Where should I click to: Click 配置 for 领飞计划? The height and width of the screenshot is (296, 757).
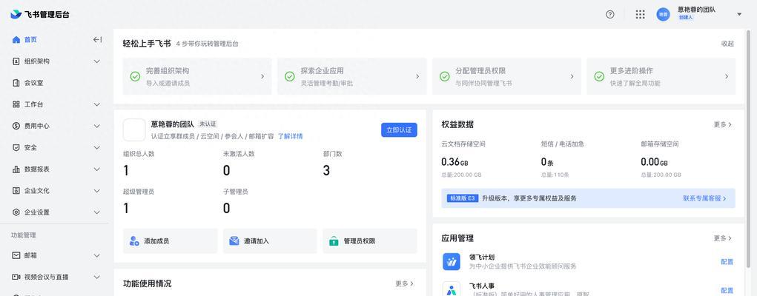pyautogui.click(x=727, y=262)
